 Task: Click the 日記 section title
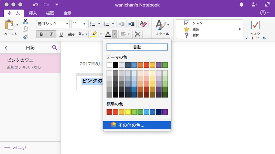click(x=30, y=48)
